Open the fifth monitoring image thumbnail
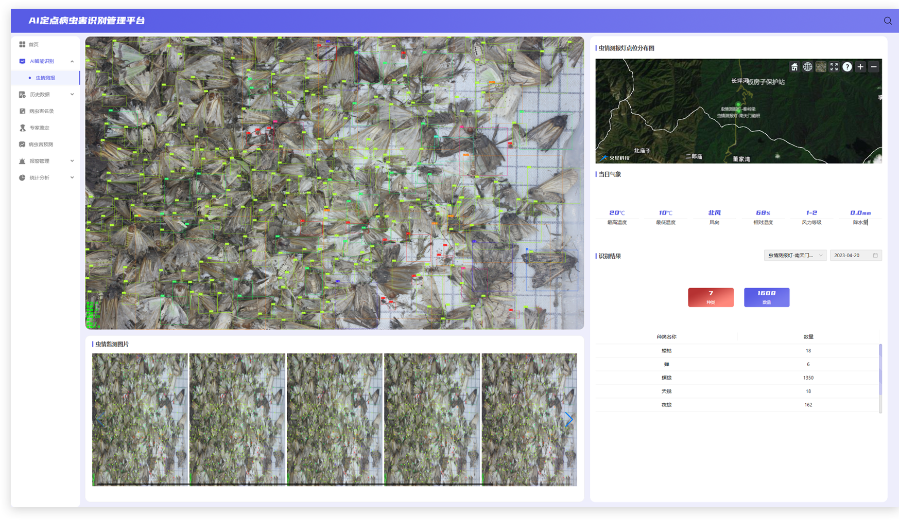This screenshot has width=899, height=520. tap(529, 419)
